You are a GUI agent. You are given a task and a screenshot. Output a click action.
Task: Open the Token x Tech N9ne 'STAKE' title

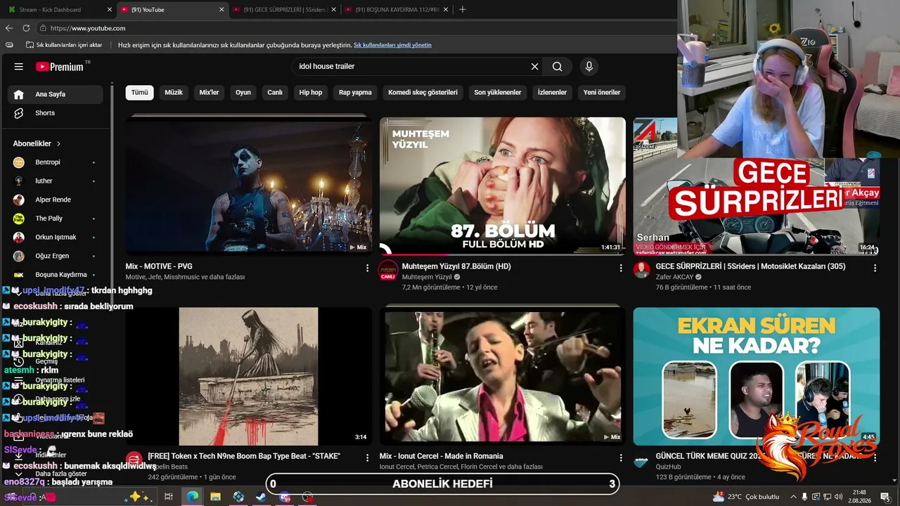[244, 456]
